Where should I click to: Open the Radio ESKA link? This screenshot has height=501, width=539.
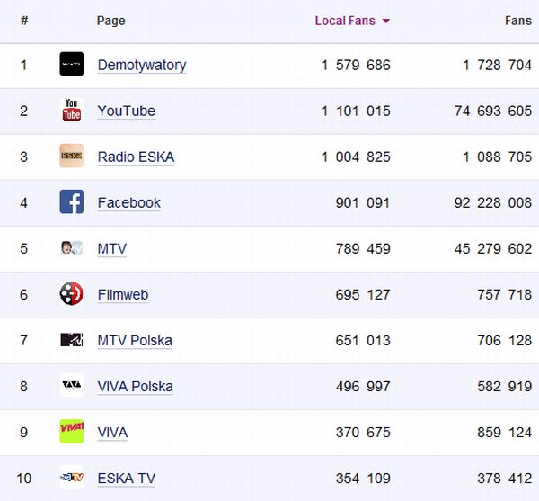pyautogui.click(x=136, y=157)
